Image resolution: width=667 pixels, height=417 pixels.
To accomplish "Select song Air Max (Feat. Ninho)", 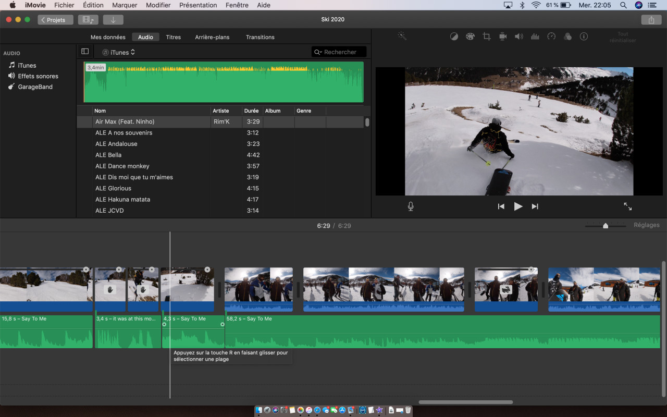I will 220,121.
